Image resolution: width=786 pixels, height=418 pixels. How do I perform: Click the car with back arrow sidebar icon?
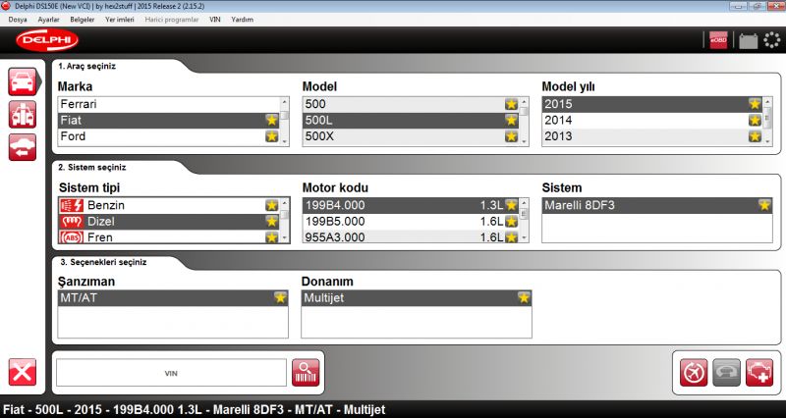(x=23, y=147)
